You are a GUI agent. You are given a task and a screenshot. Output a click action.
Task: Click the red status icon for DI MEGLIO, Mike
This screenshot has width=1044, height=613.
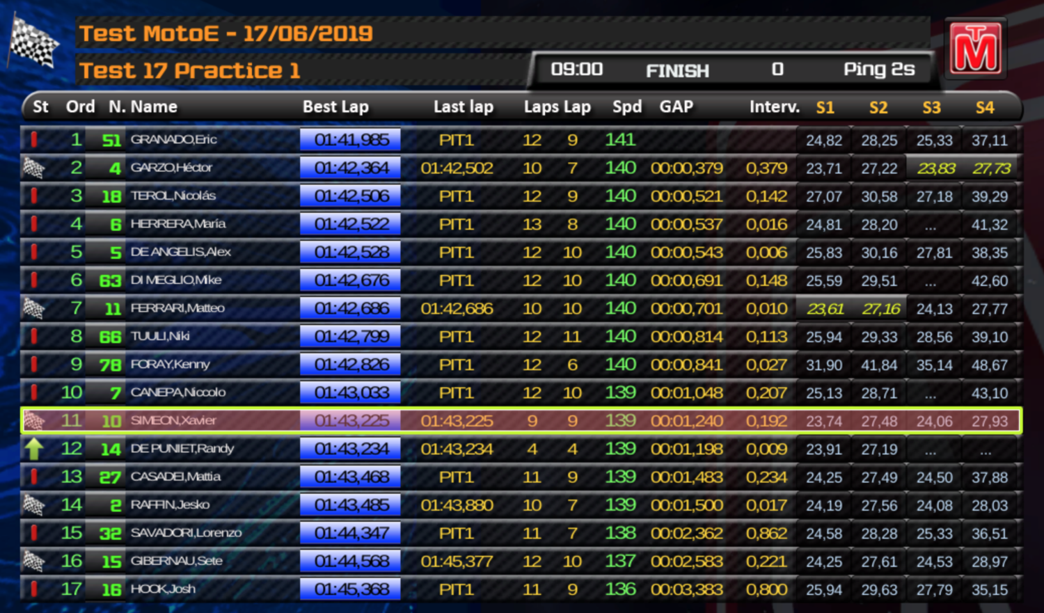click(33, 280)
